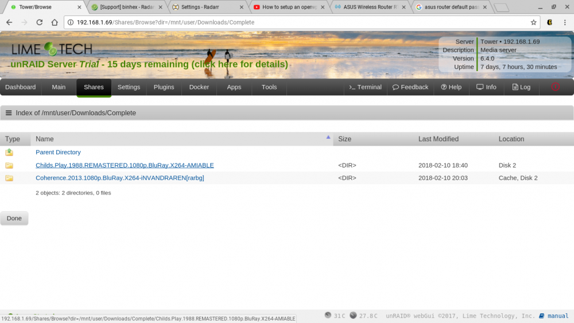574x323 pixels.
Task: Open the Apps menu tab
Action: click(x=234, y=87)
